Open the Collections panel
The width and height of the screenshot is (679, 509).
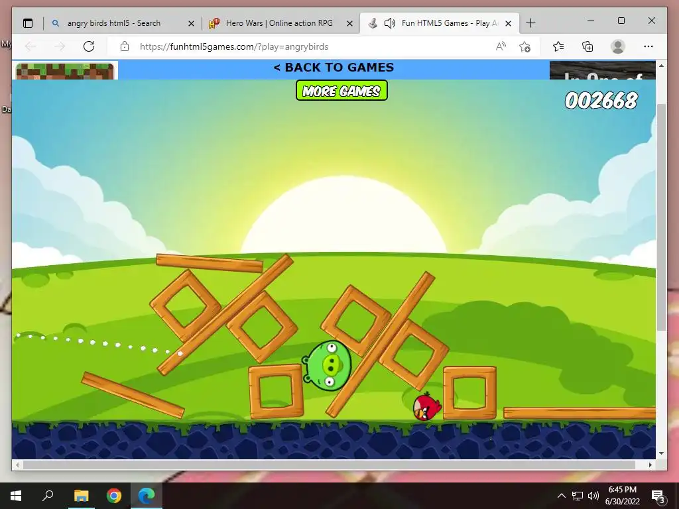587,46
